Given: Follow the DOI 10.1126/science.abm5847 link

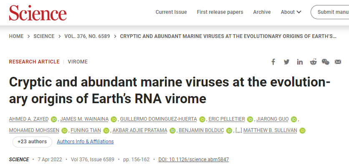Looking at the screenshot, I should click(x=193, y=160).
